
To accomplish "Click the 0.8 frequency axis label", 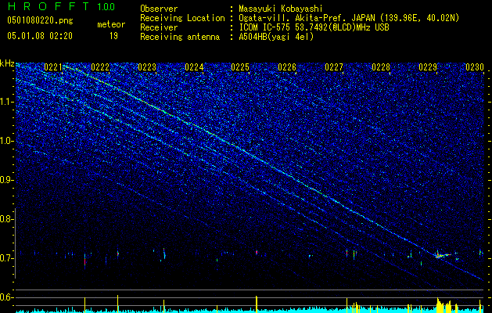I will click(7, 219).
